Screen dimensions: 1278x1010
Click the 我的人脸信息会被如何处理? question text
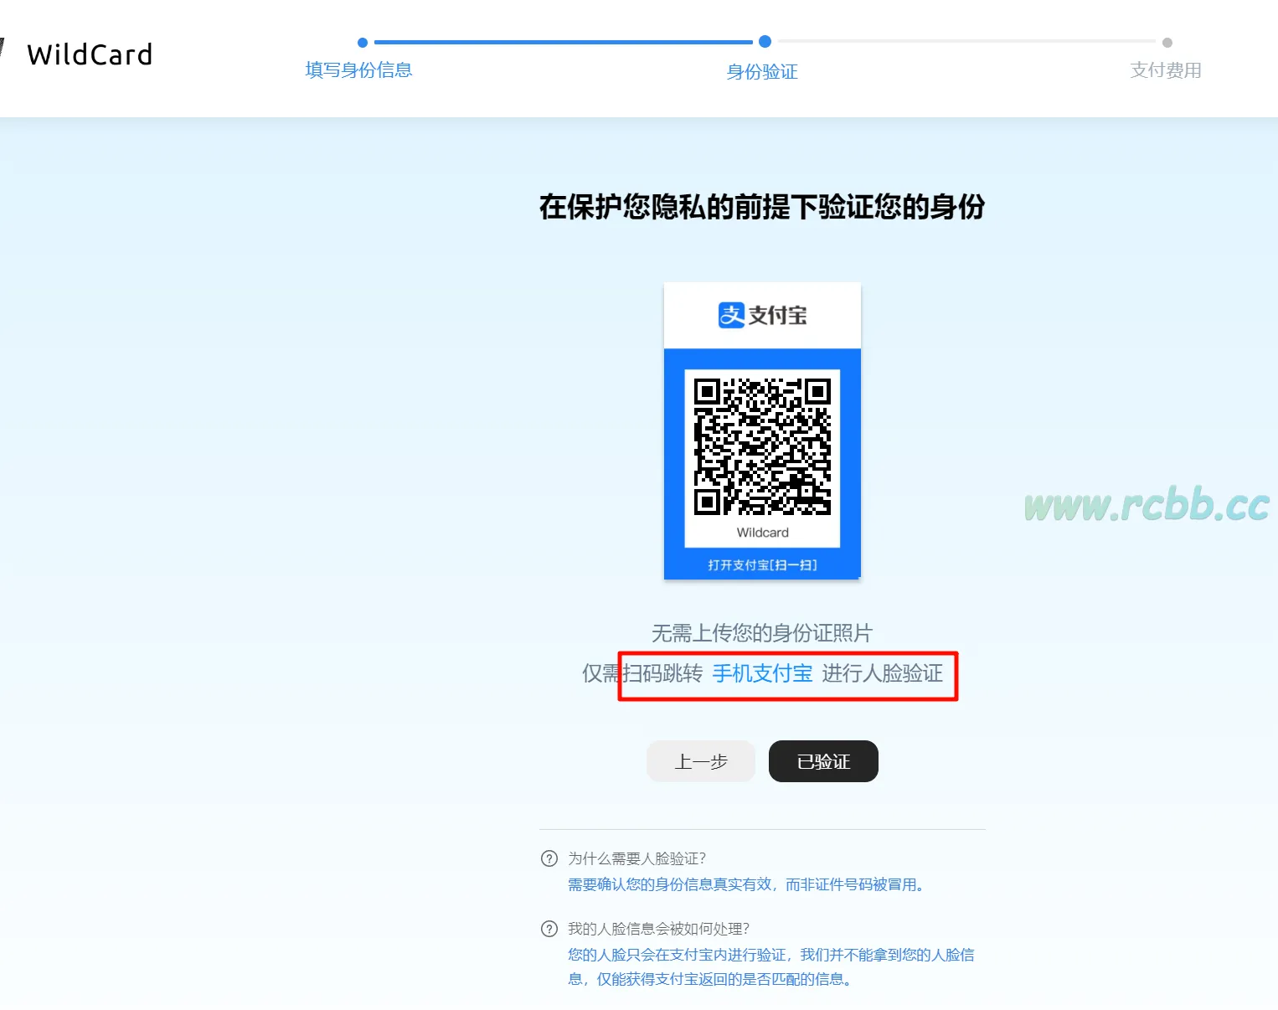659,929
